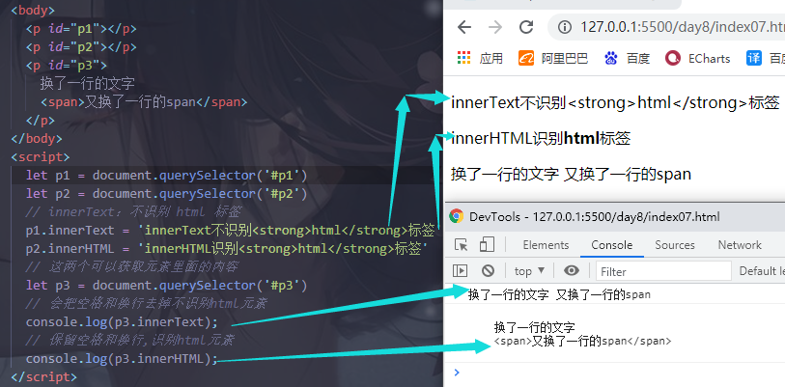The image size is (785, 387).
Task: Click the opening script tag in editor
Action: [40, 156]
